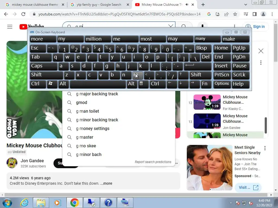Click Sign in button
The width and height of the screenshot is (278, 208).
[x=255, y=27]
